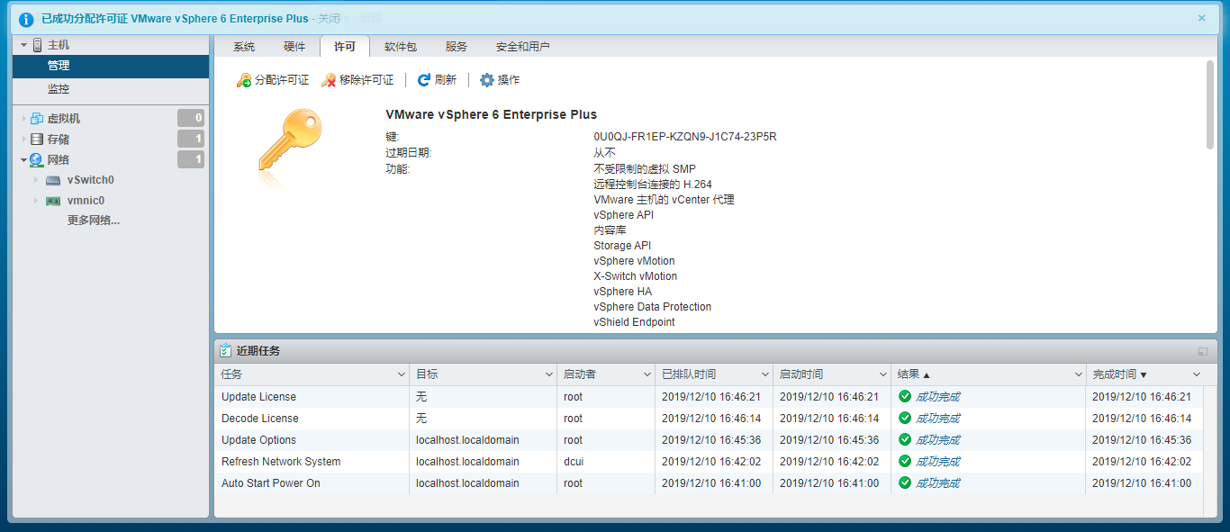The height and width of the screenshot is (532, 1230).
Task: Switch to the Hardware (硬件) tab
Action: [x=294, y=47]
